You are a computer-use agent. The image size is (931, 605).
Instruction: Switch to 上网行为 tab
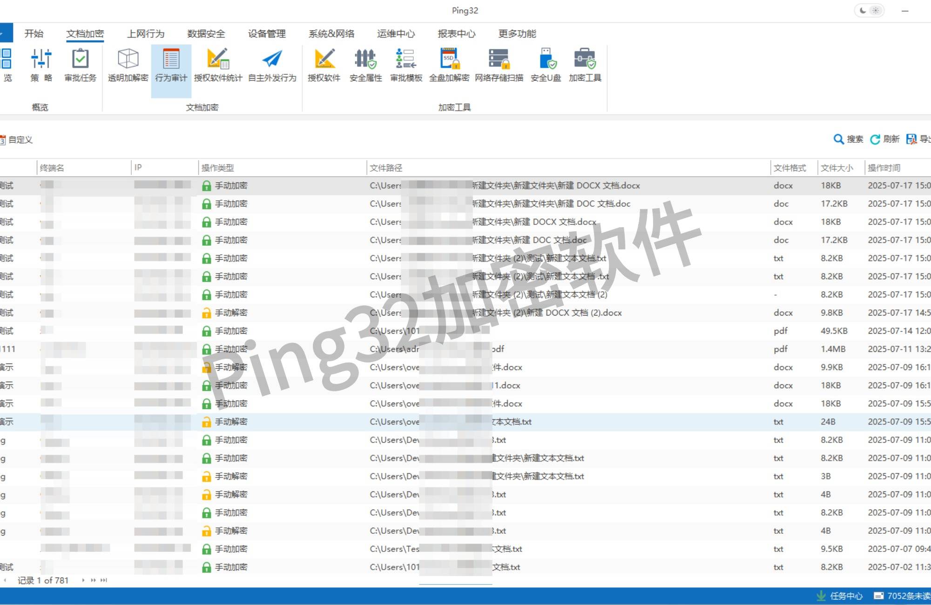(146, 34)
